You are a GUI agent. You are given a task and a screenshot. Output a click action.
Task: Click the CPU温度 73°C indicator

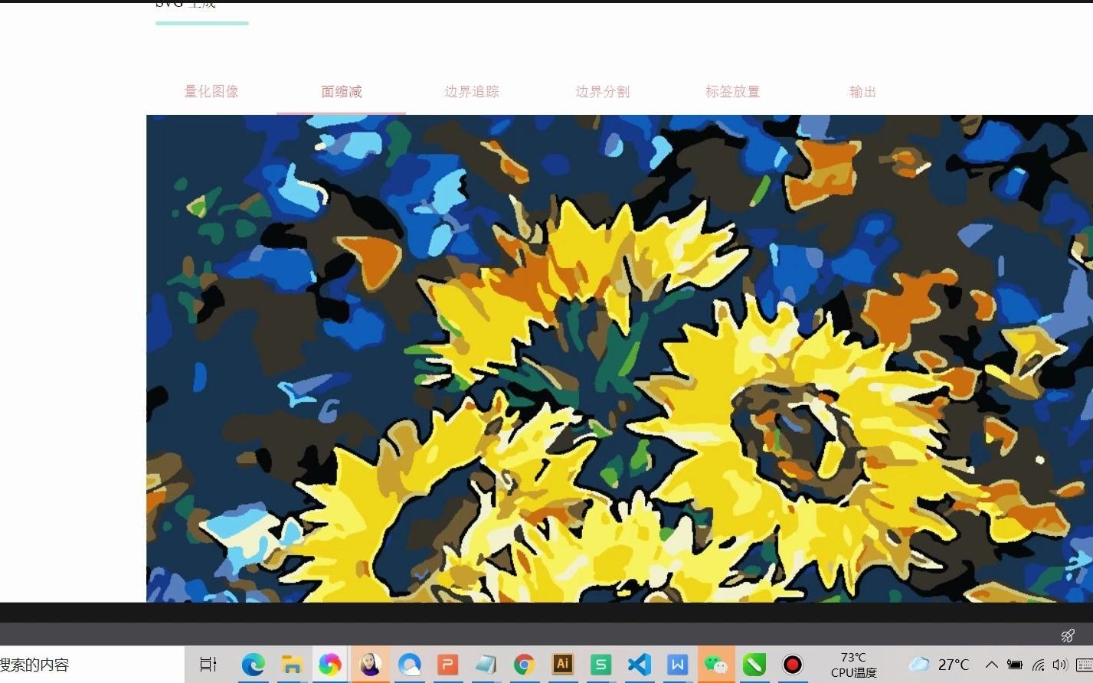(x=853, y=665)
